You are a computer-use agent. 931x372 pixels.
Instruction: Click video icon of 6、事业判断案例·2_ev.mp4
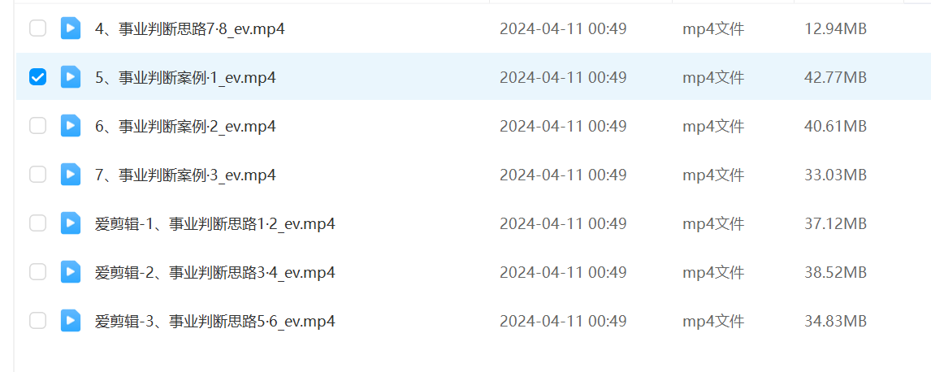pos(71,125)
